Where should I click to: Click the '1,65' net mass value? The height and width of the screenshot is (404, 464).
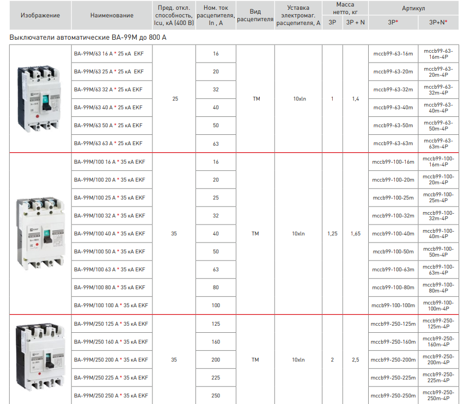(x=356, y=233)
